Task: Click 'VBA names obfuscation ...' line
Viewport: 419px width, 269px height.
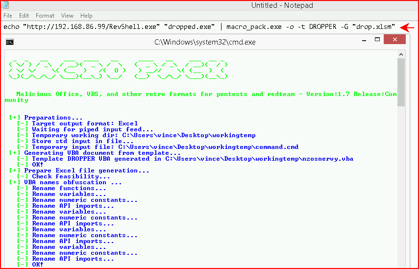Action: 66,182
